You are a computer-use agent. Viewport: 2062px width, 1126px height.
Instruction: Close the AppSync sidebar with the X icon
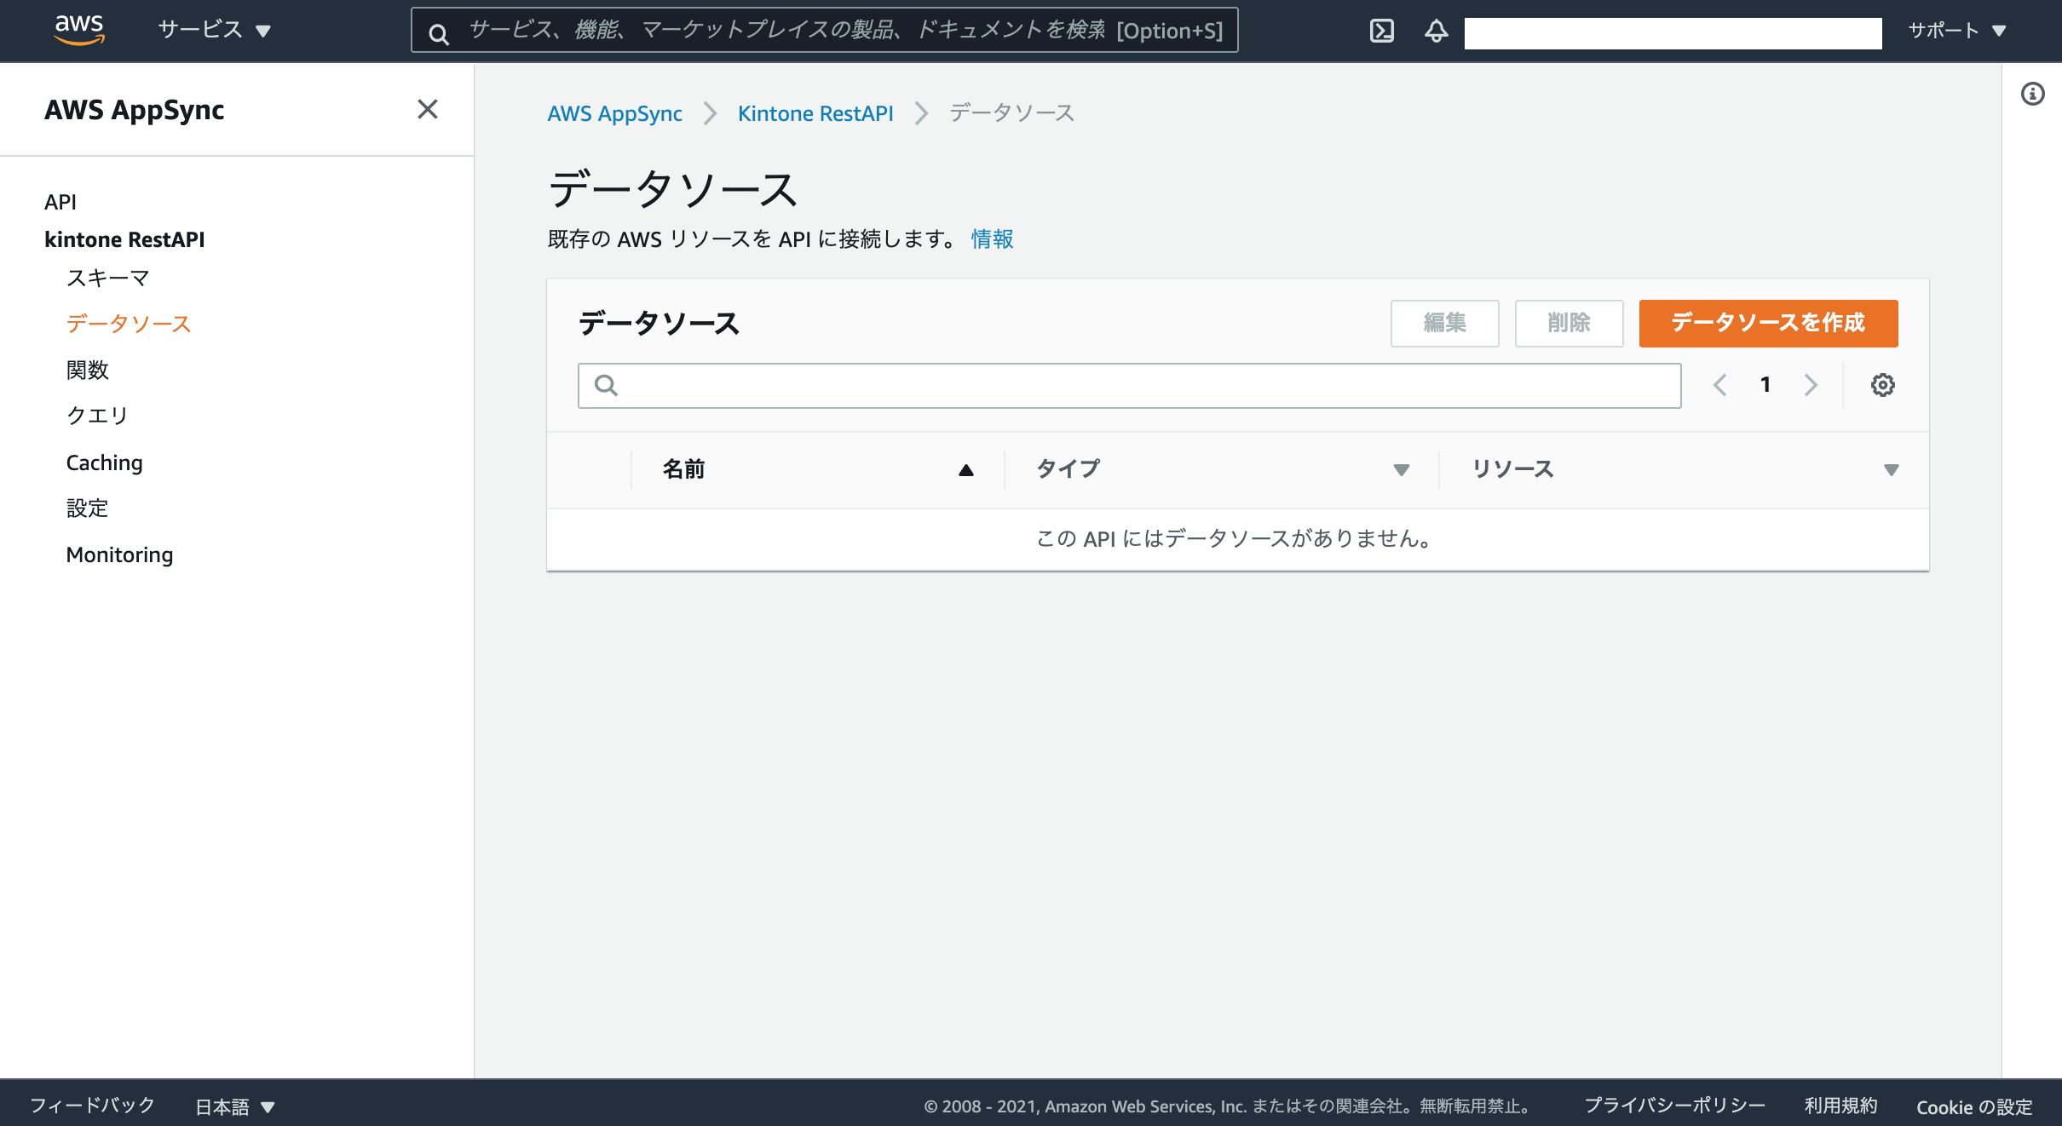(x=428, y=109)
